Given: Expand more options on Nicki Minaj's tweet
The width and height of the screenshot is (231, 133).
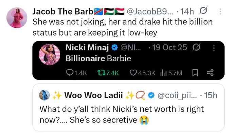Looking at the screenshot, I should click(214, 48).
